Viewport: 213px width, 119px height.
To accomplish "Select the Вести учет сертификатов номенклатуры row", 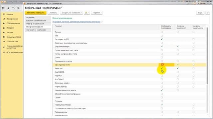I will tap(129, 43).
